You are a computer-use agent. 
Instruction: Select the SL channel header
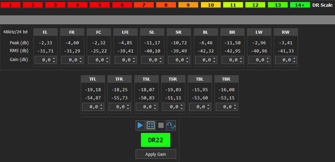[152, 32]
